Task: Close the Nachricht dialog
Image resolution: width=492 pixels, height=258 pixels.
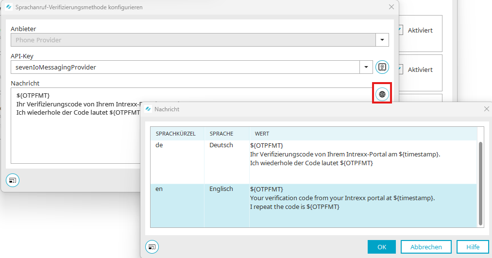Action: click(486, 109)
